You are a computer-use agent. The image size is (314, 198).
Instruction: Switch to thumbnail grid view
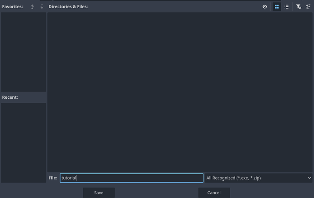coord(277,7)
